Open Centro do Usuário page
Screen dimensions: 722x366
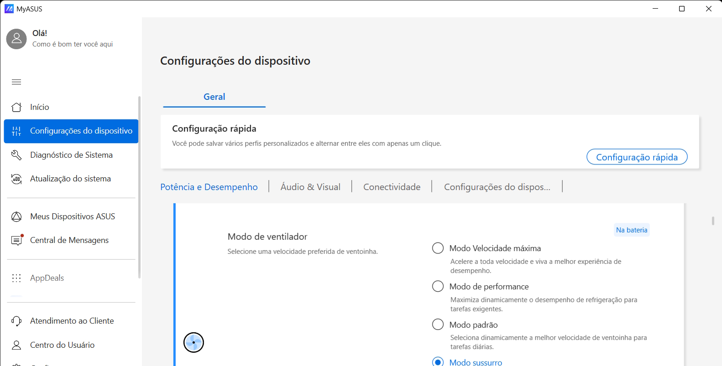coord(71,345)
